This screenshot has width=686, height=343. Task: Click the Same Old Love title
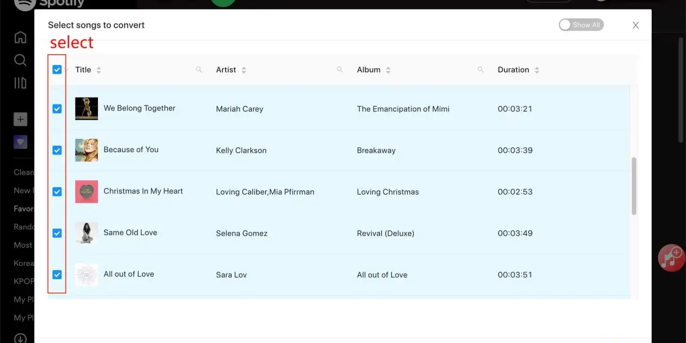pos(130,233)
